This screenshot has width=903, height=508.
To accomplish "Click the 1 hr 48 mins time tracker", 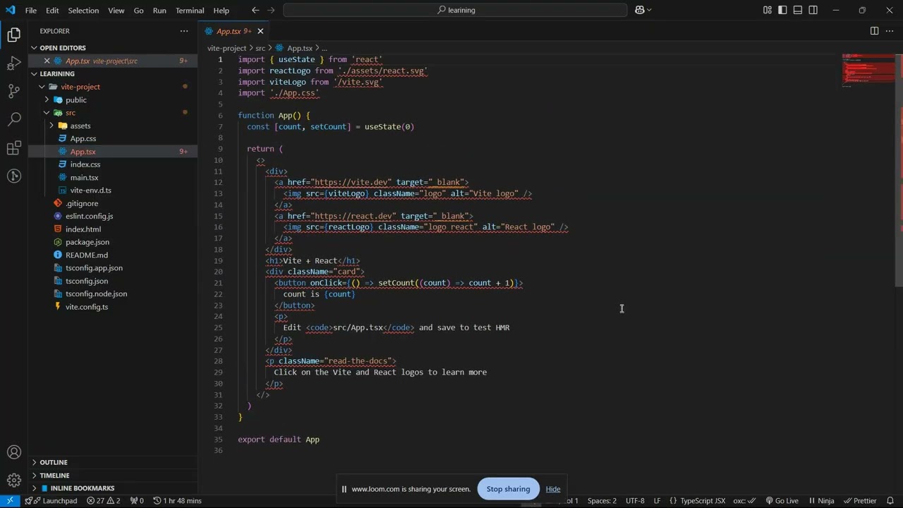I will coord(178,501).
